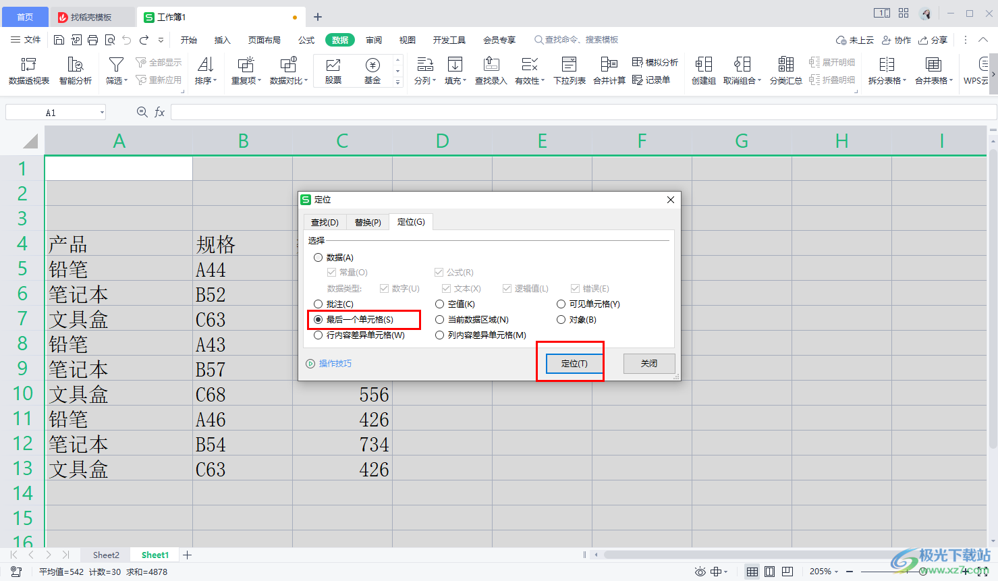Open Smart Analysis (智能分析) tool
The height and width of the screenshot is (581, 998).
[x=76, y=71]
